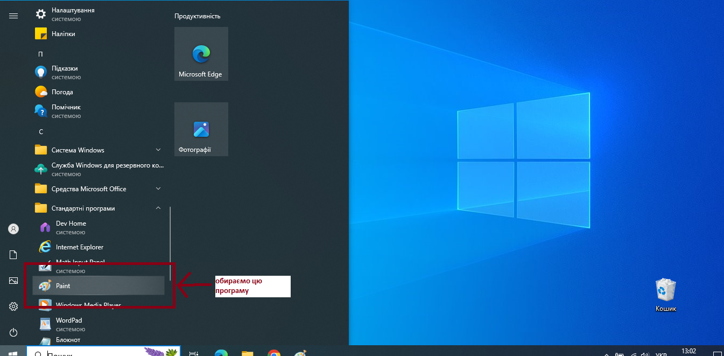The image size is (724, 356).
Task: Click the Power icon in the Start sidebar
Action: tap(13, 332)
